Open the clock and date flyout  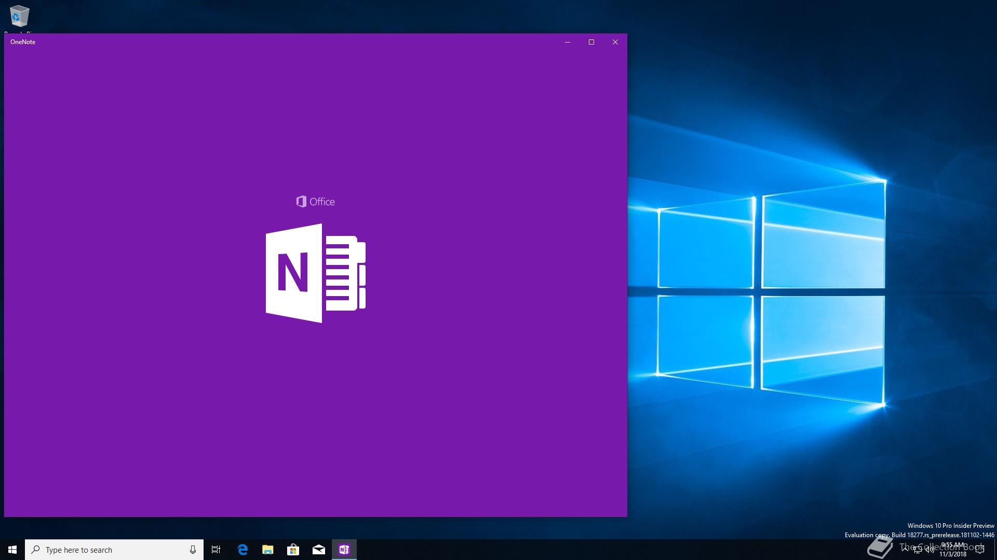tap(952, 550)
